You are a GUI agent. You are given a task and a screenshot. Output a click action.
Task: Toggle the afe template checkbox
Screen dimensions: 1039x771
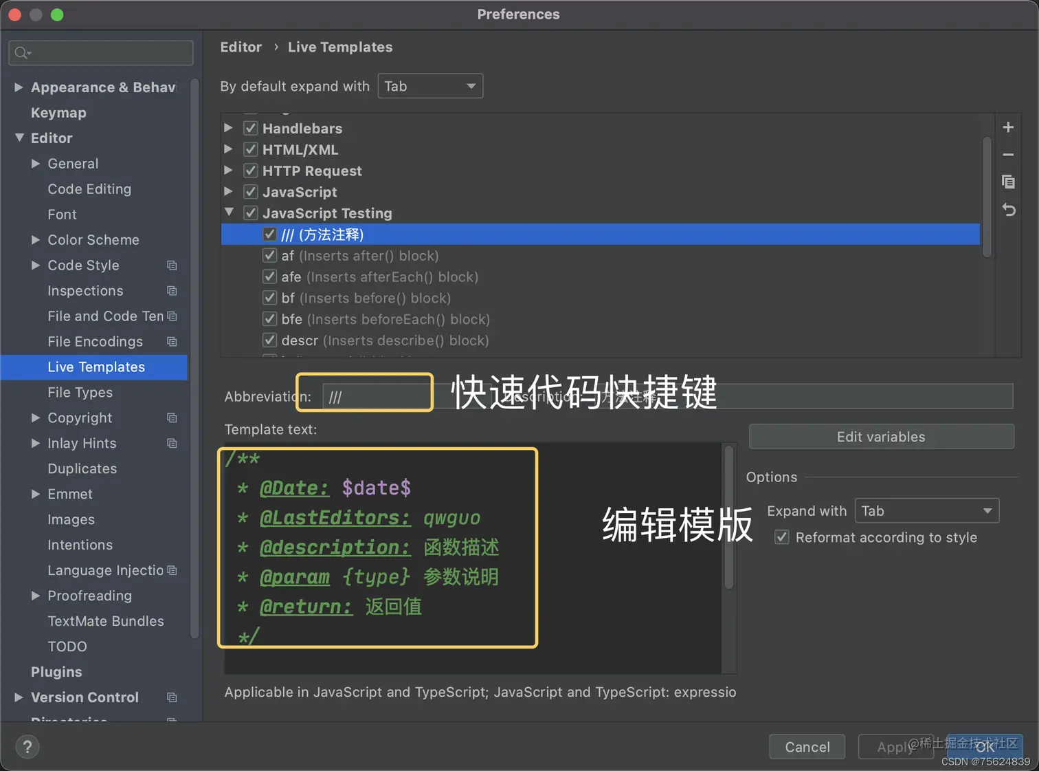(270, 277)
